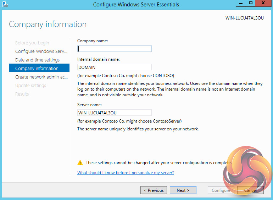Jump to Date and time settings step

coord(38,60)
